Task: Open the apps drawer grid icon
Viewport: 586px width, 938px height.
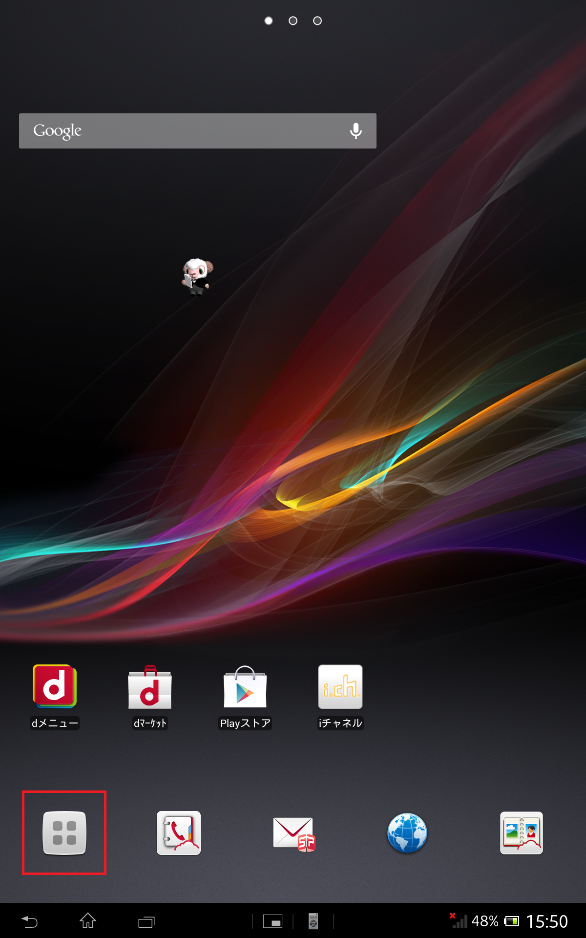Action: [64, 832]
